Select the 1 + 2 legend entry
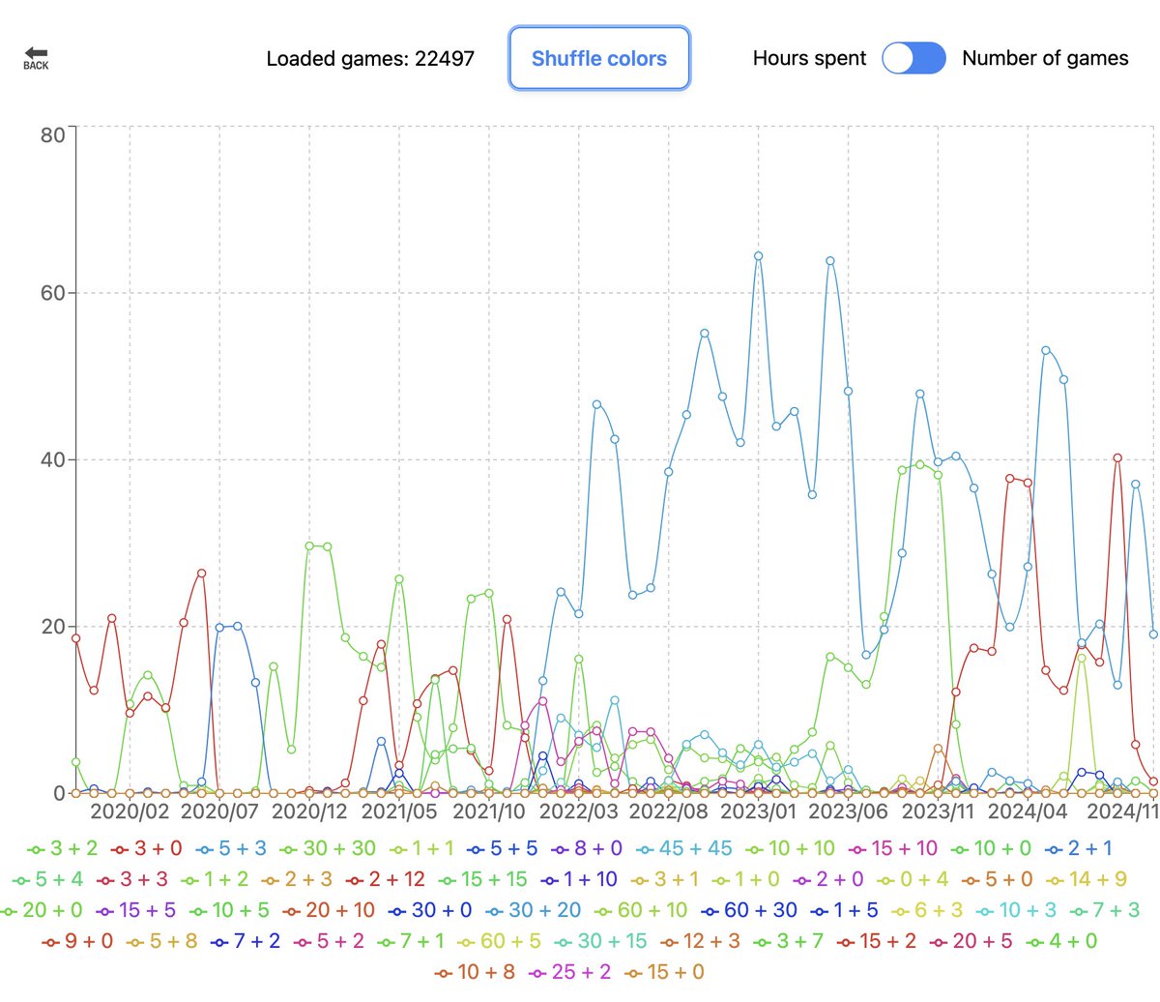Image resolution: width=1160 pixels, height=1002 pixels. click(x=214, y=879)
